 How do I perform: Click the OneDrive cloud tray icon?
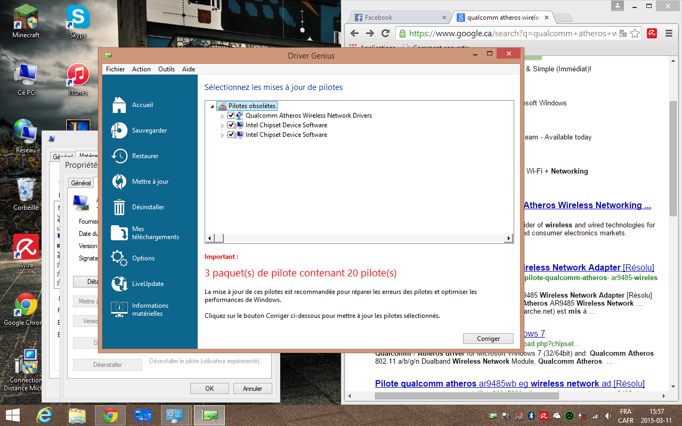pos(557,416)
